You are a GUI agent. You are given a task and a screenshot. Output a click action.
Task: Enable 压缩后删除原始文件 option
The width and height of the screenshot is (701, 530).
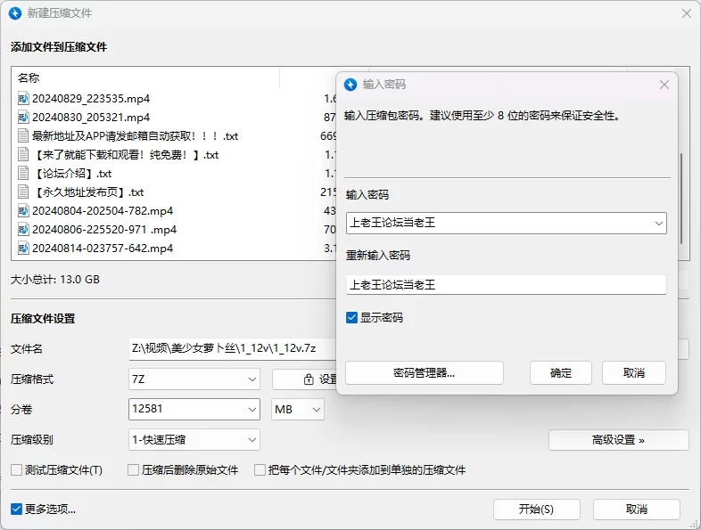click(134, 469)
